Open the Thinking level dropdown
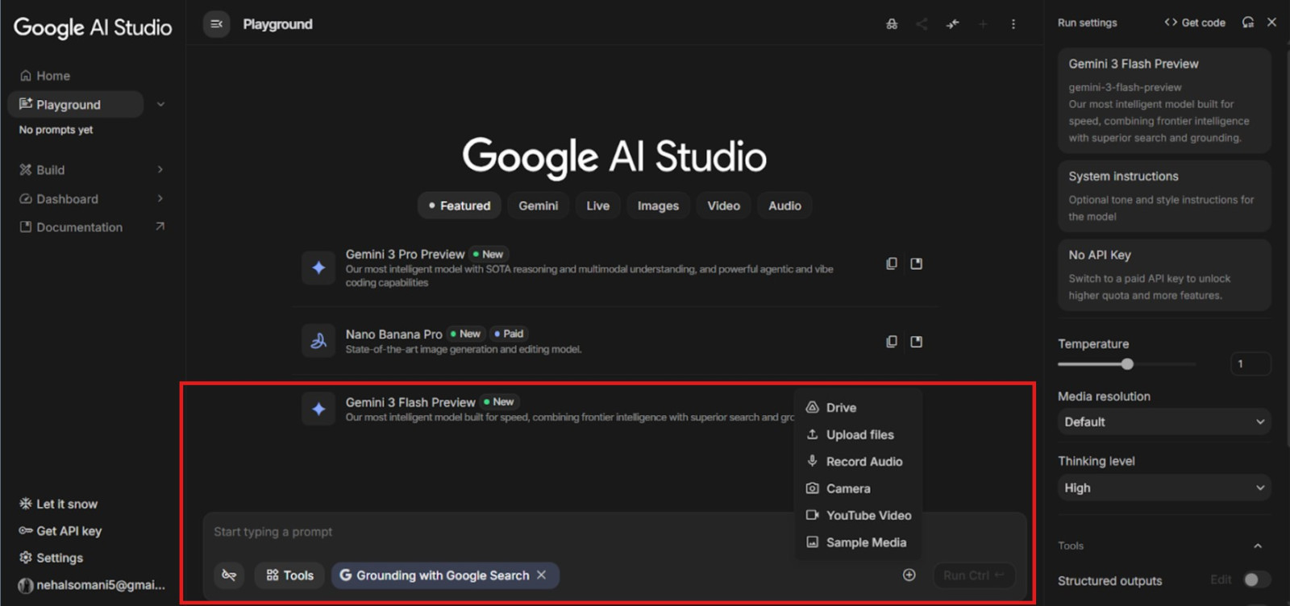The width and height of the screenshot is (1290, 606). (x=1163, y=488)
